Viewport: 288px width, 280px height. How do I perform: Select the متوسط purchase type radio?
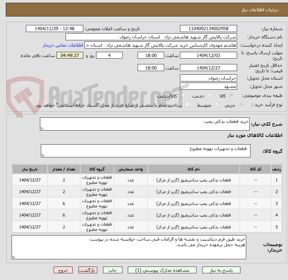(217, 104)
